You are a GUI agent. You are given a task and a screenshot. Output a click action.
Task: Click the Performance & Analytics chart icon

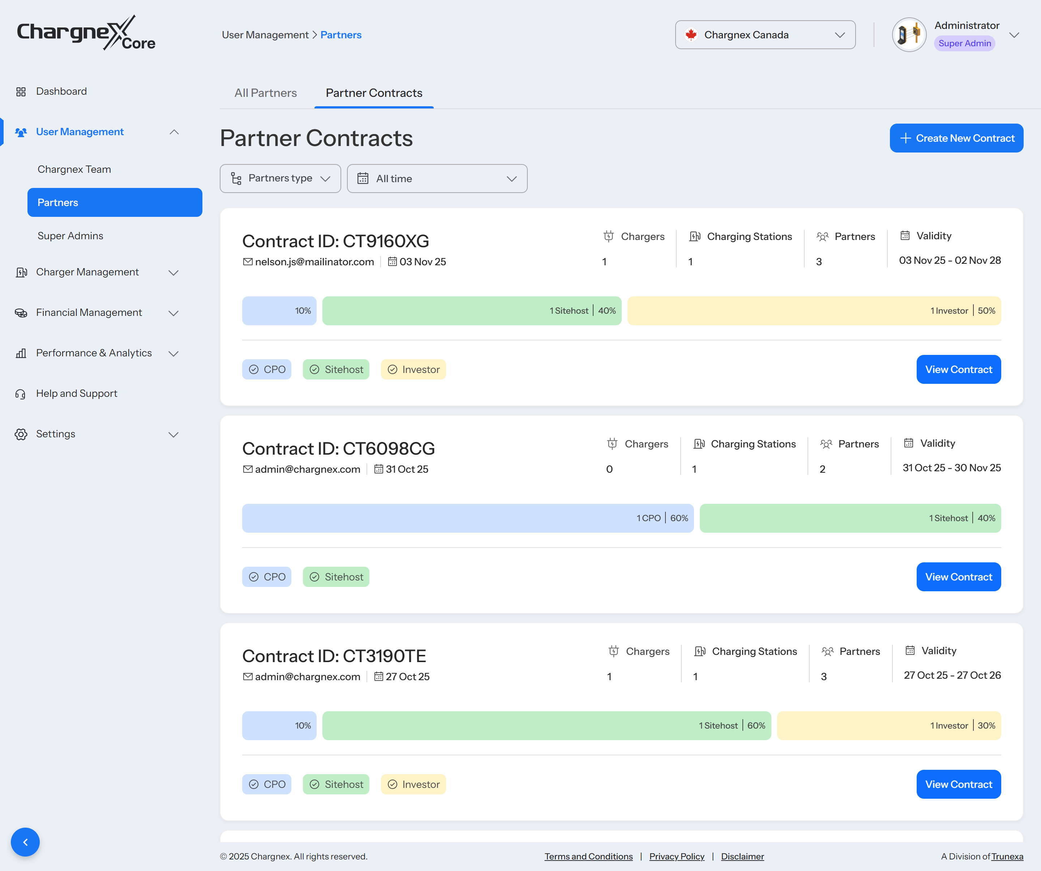coord(21,353)
